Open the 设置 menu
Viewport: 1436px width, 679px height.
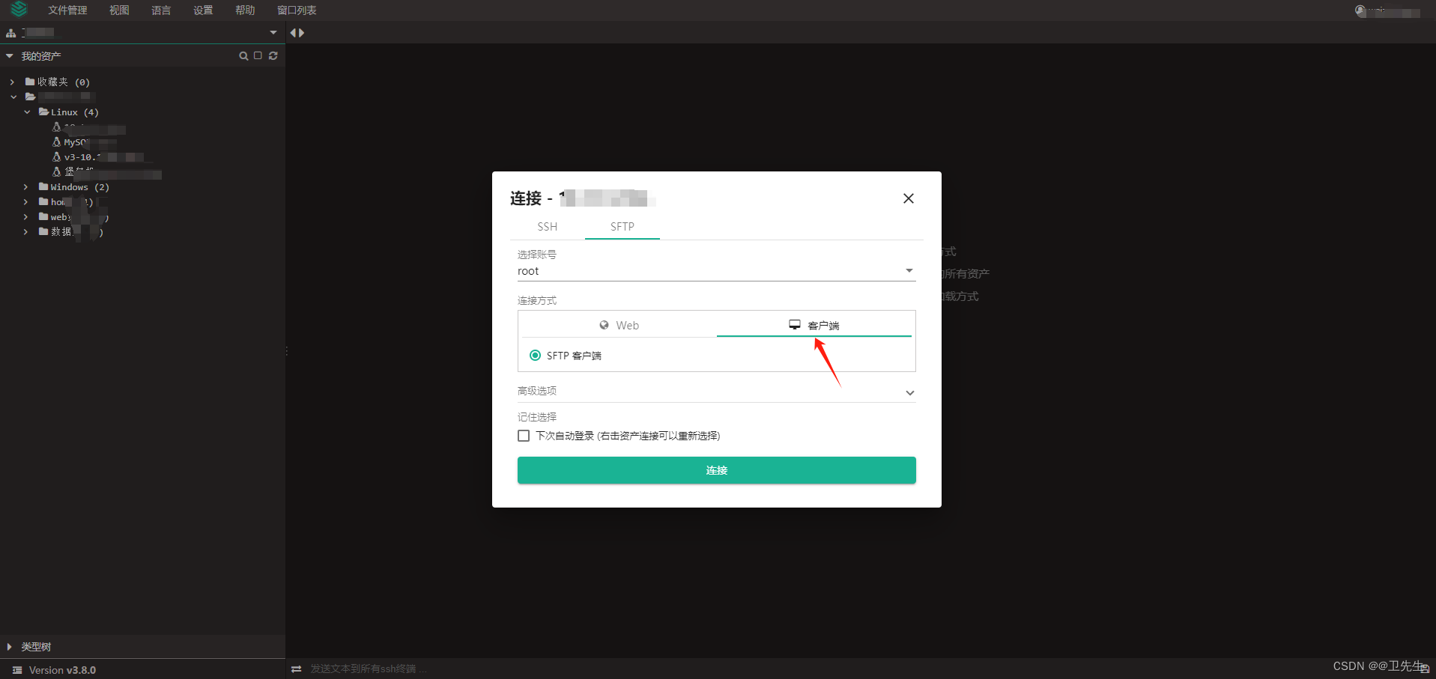coord(202,10)
